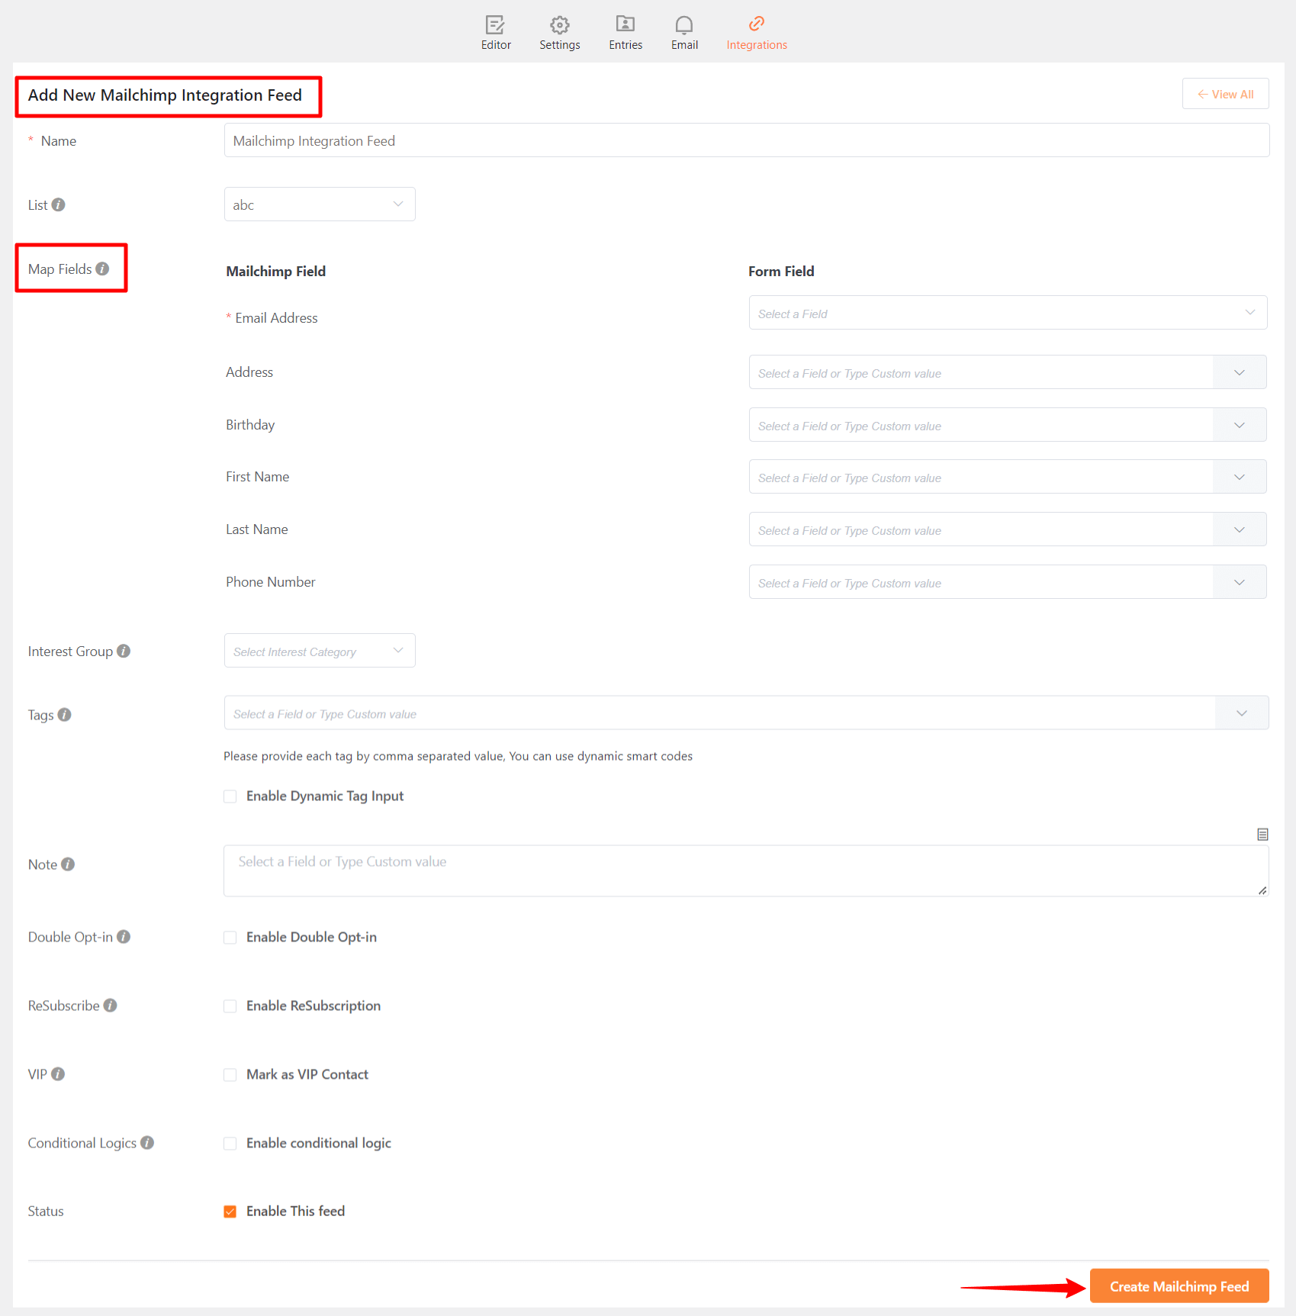The image size is (1296, 1316).
Task: Click the List info icon
Action: click(x=58, y=204)
